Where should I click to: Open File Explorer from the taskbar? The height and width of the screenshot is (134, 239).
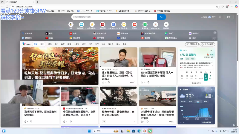click(x=128, y=131)
